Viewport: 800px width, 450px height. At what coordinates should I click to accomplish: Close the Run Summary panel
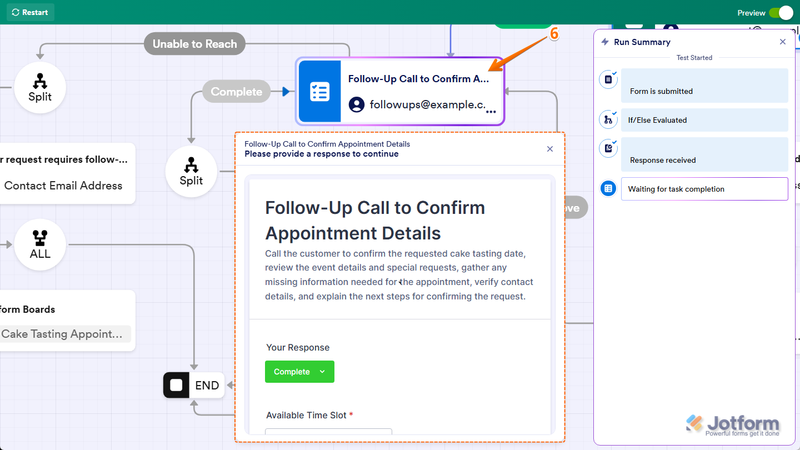783,42
